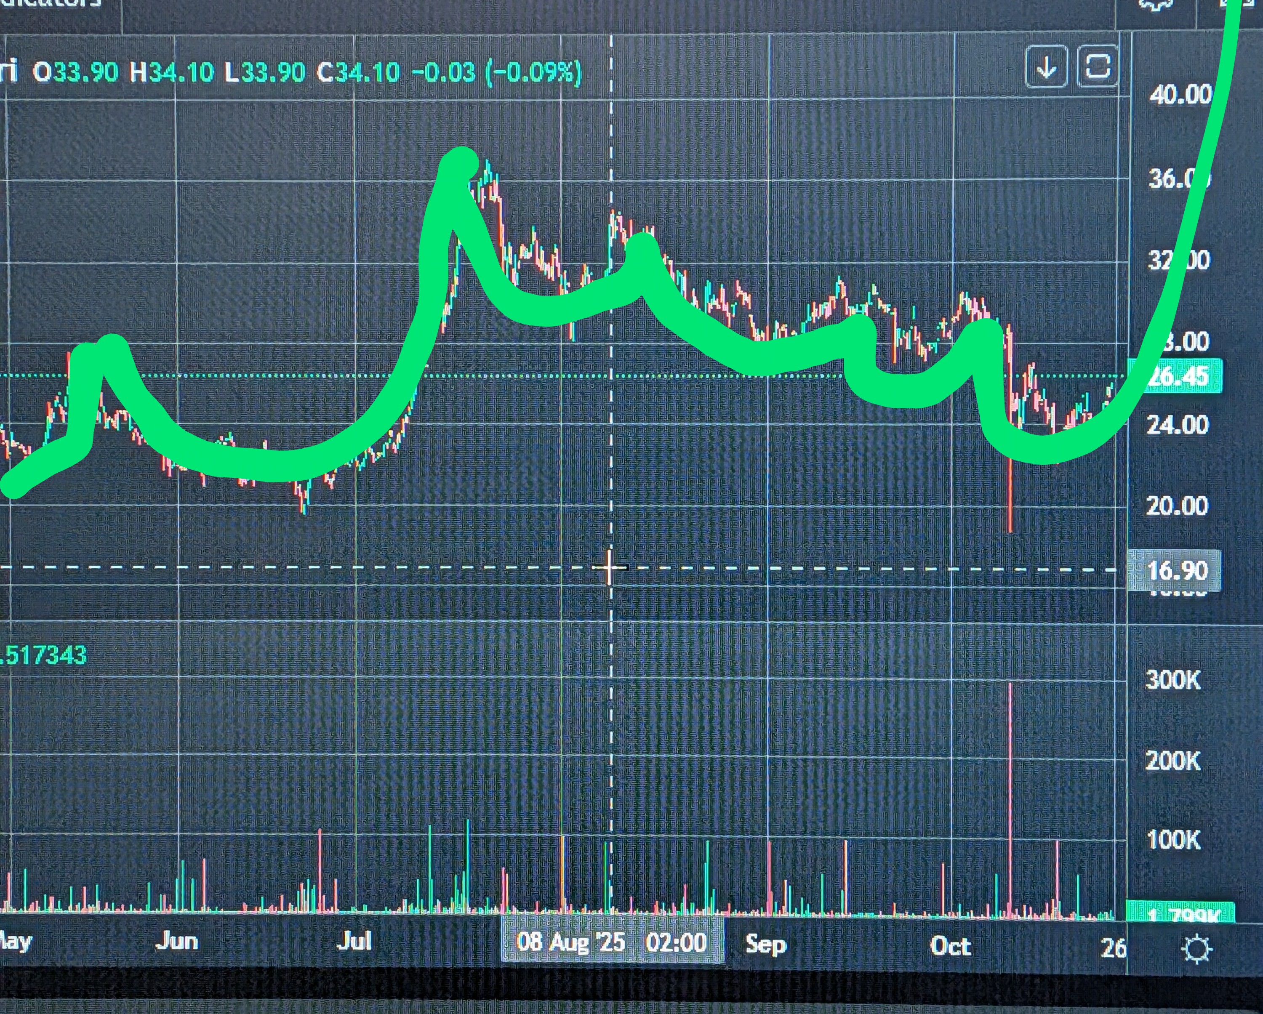Click the settings gear in top toolbar
The image size is (1263, 1014).
coord(1156,5)
